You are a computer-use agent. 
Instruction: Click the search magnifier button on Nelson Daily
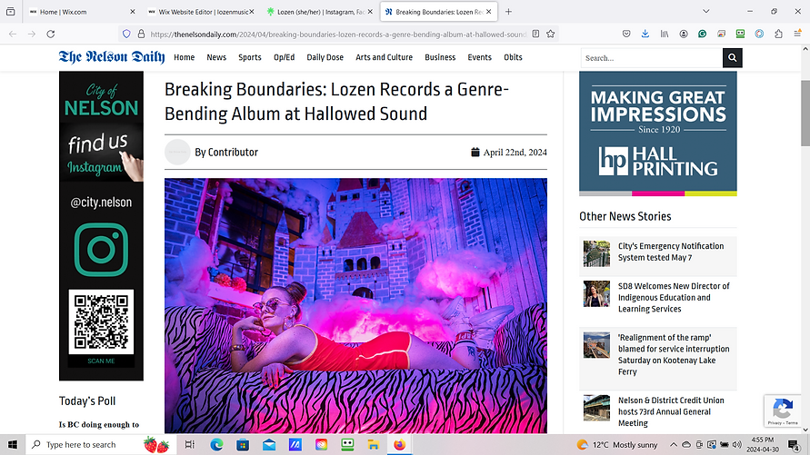coord(732,58)
